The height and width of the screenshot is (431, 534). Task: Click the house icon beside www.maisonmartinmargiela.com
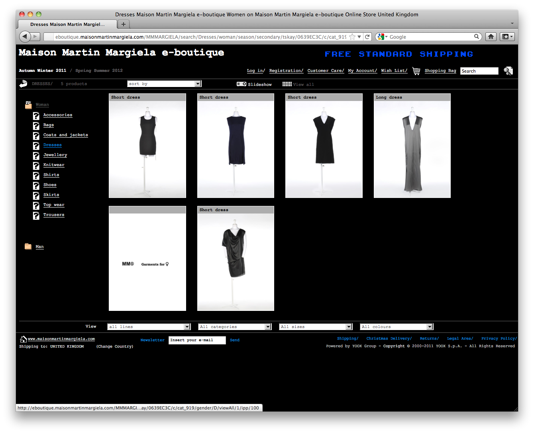pos(22,339)
